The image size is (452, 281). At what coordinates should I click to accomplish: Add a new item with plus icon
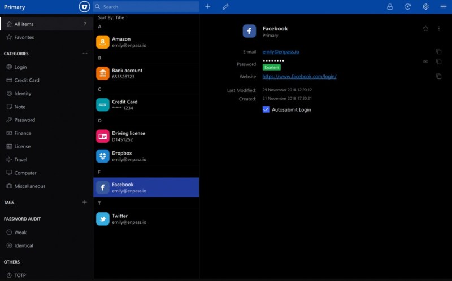[208, 7]
